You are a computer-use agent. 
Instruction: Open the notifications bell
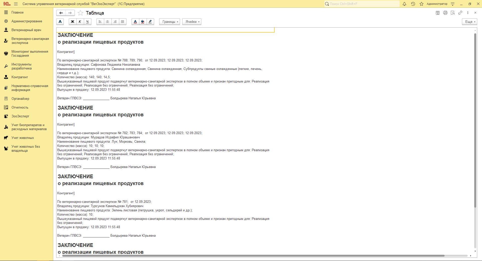pyautogui.click(x=404, y=4)
